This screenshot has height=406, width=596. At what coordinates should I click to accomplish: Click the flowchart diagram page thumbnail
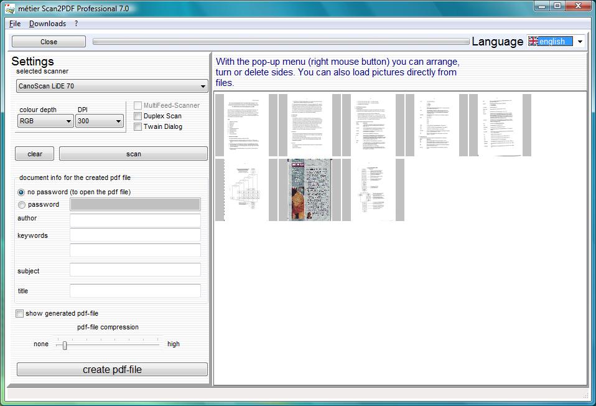[x=246, y=189]
